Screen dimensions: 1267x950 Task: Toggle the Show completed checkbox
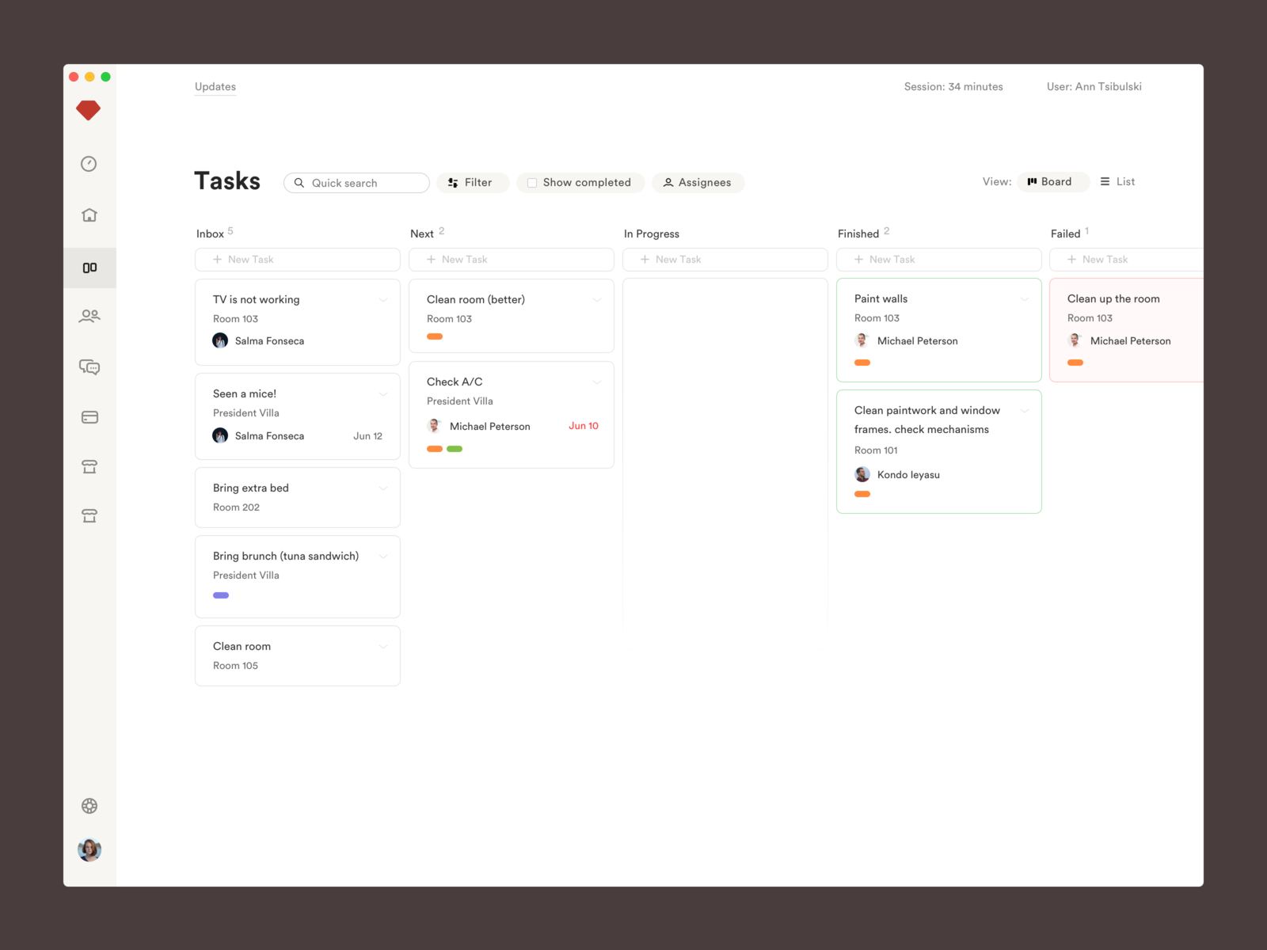click(x=532, y=183)
